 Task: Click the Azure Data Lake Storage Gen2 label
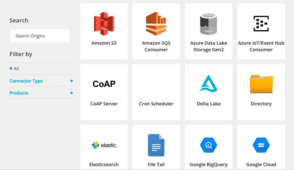(x=208, y=46)
